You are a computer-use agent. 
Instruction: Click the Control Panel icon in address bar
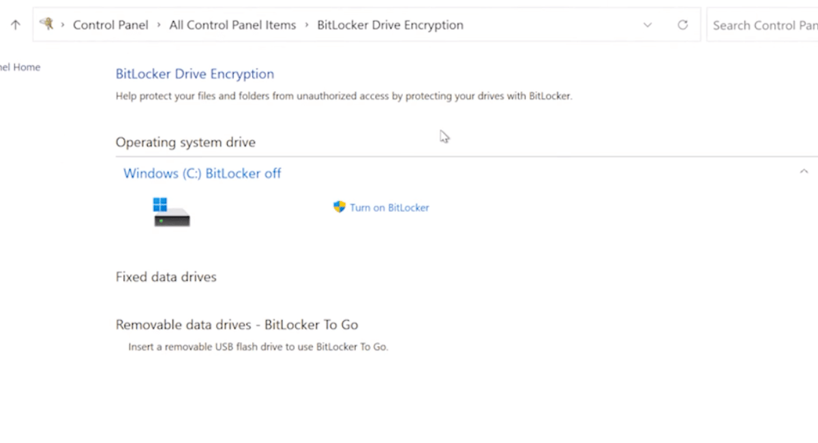point(47,25)
